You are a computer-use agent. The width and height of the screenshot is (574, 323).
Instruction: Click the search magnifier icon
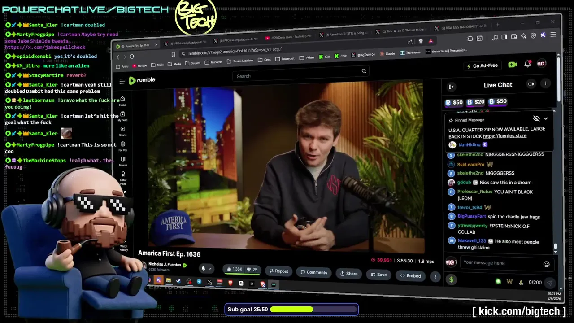pos(364,71)
